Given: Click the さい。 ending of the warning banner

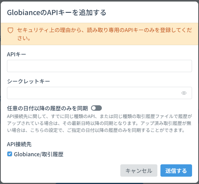Looking at the screenshot, I should 24,38.
